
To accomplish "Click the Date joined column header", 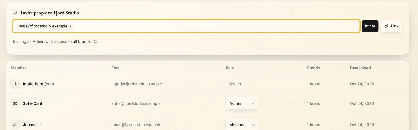I will click(x=360, y=68).
